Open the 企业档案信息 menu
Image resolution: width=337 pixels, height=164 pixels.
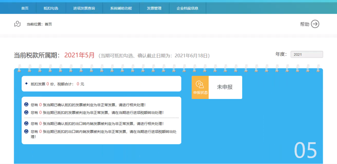[x=188, y=8]
